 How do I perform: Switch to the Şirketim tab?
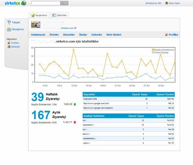click(59, 15)
